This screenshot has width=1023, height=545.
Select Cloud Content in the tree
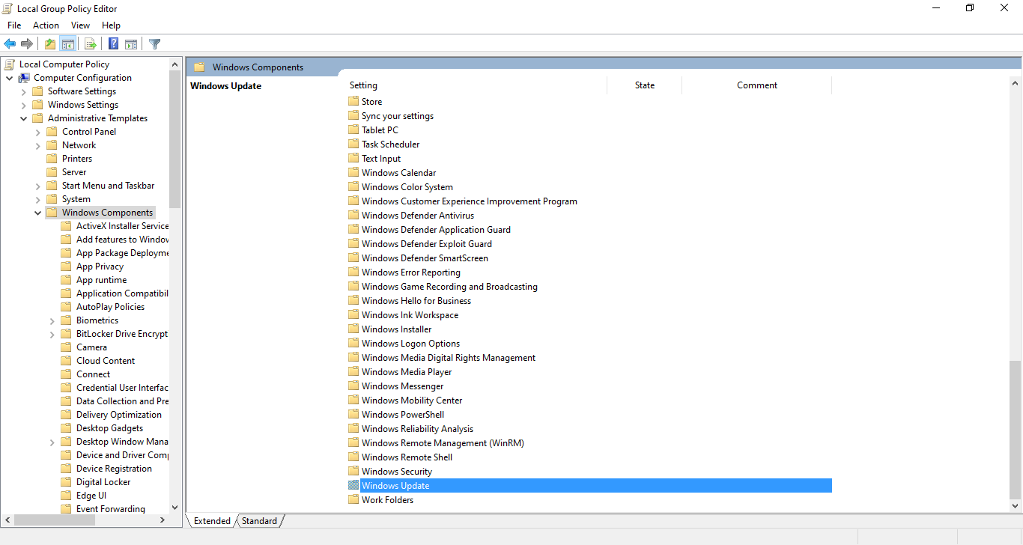[106, 361]
